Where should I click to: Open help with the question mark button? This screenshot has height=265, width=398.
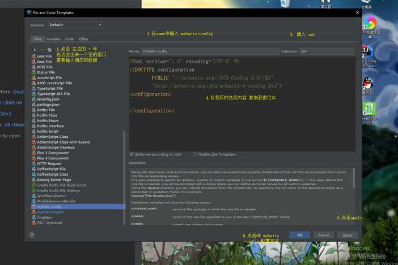[32, 235]
